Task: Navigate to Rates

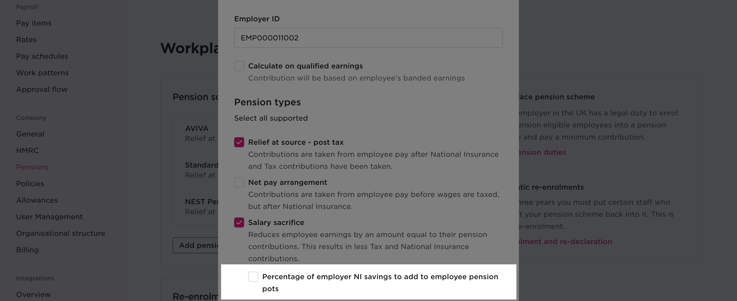Action: pos(26,40)
